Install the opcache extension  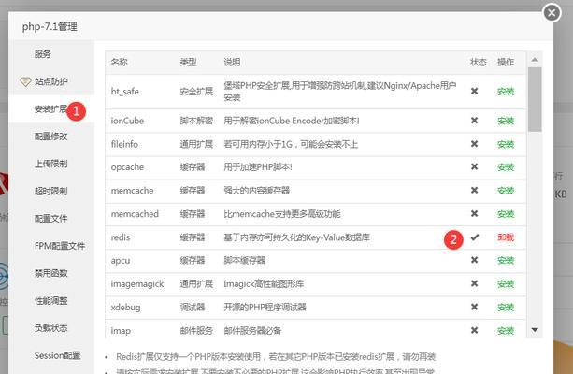pyautogui.click(x=506, y=167)
